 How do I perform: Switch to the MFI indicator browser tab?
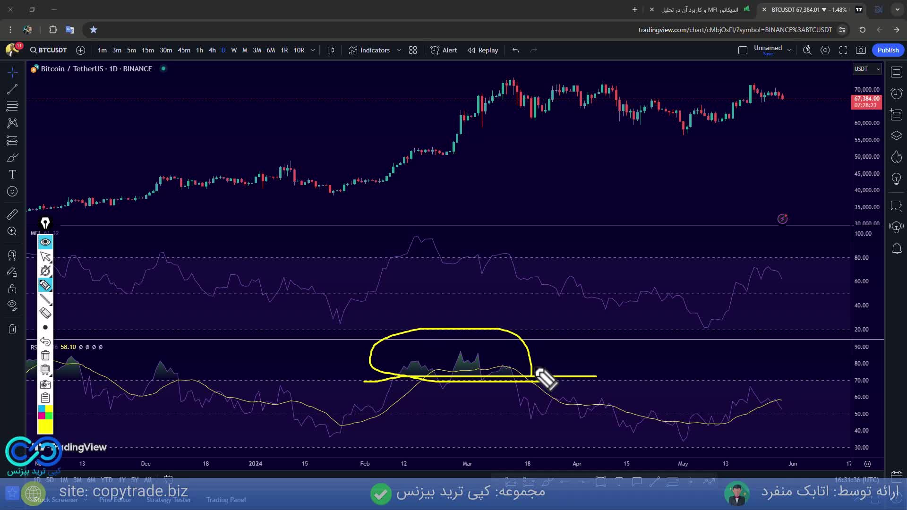700,9
